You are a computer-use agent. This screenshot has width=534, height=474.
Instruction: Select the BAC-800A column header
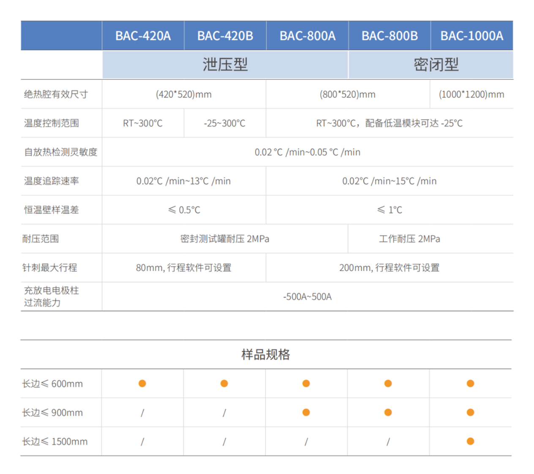point(307,36)
